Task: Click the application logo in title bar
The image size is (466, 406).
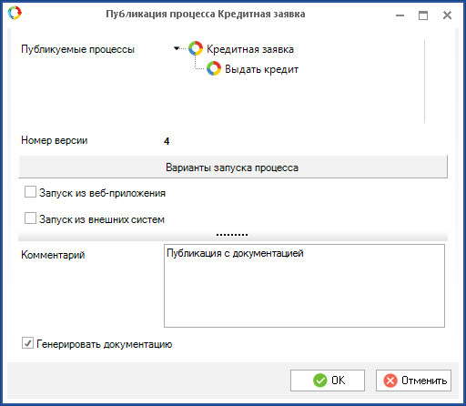Action: (x=15, y=14)
